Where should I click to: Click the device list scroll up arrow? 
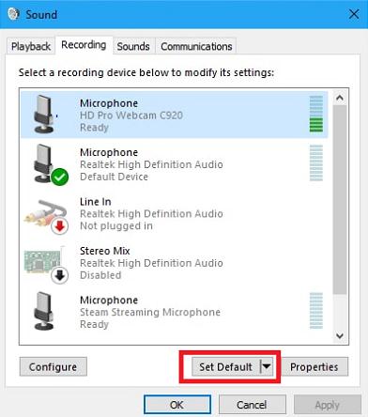[x=340, y=98]
